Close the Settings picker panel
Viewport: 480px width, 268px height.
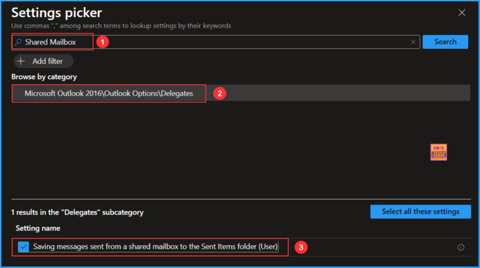coord(462,13)
